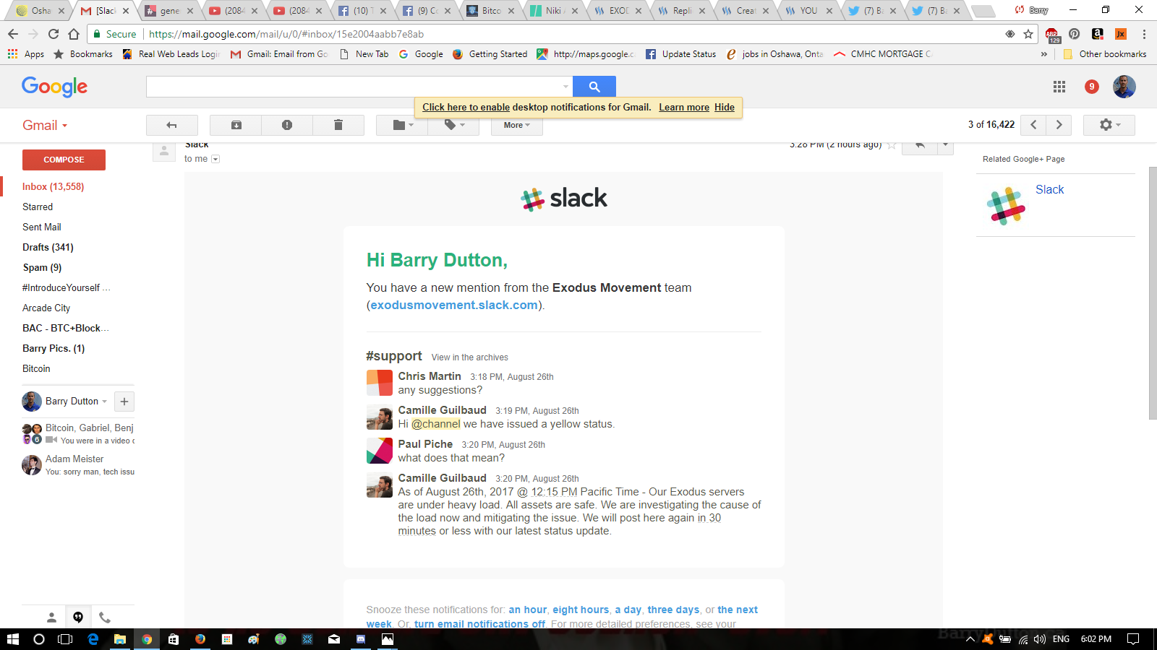Click 'View in the archives' link
This screenshot has width=1157, height=650.
coord(470,357)
